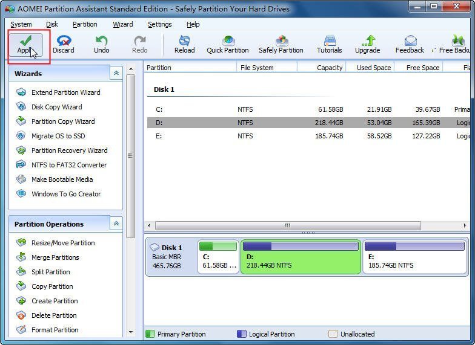Undo the last operation
Image resolution: width=475 pixels, height=345 pixels.
(102, 45)
